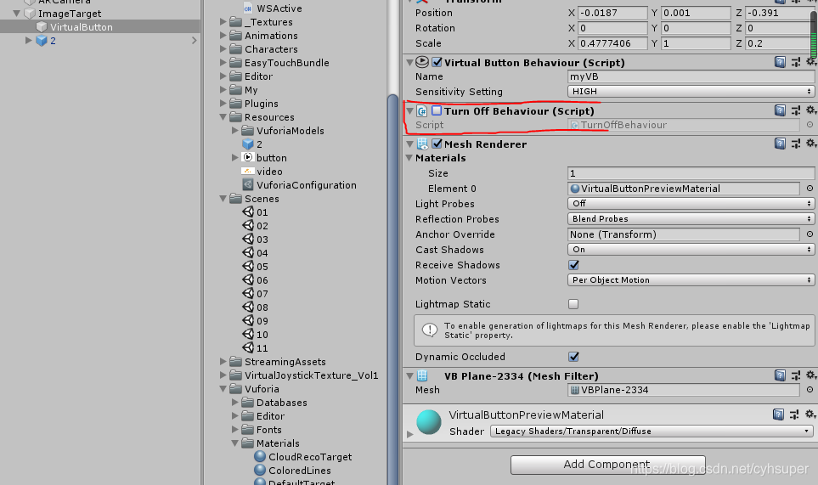Expand the Animations folder
Image resolution: width=818 pixels, height=485 pixels.
(223, 36)
